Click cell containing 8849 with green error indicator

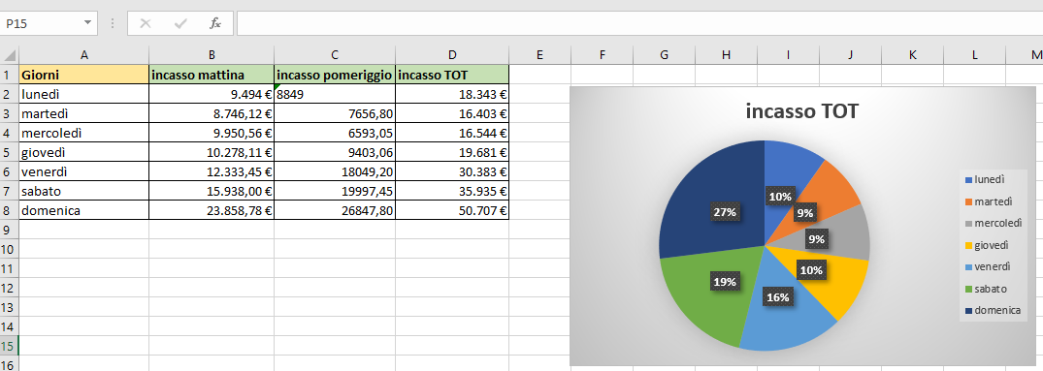(335, 94)
